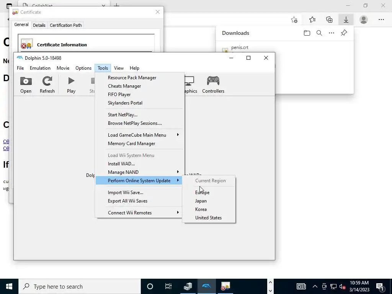Select Import Wii Save...
Viewport: 392px width, 294px height.
pyautogui.click(x=139, y=193)
